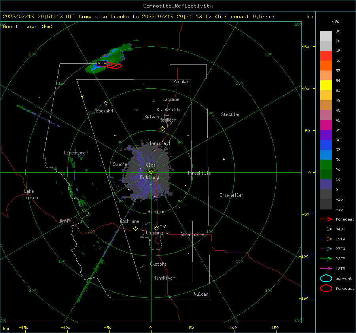Click the HighRiver city label
356x333 pixels.
point(164,278)
